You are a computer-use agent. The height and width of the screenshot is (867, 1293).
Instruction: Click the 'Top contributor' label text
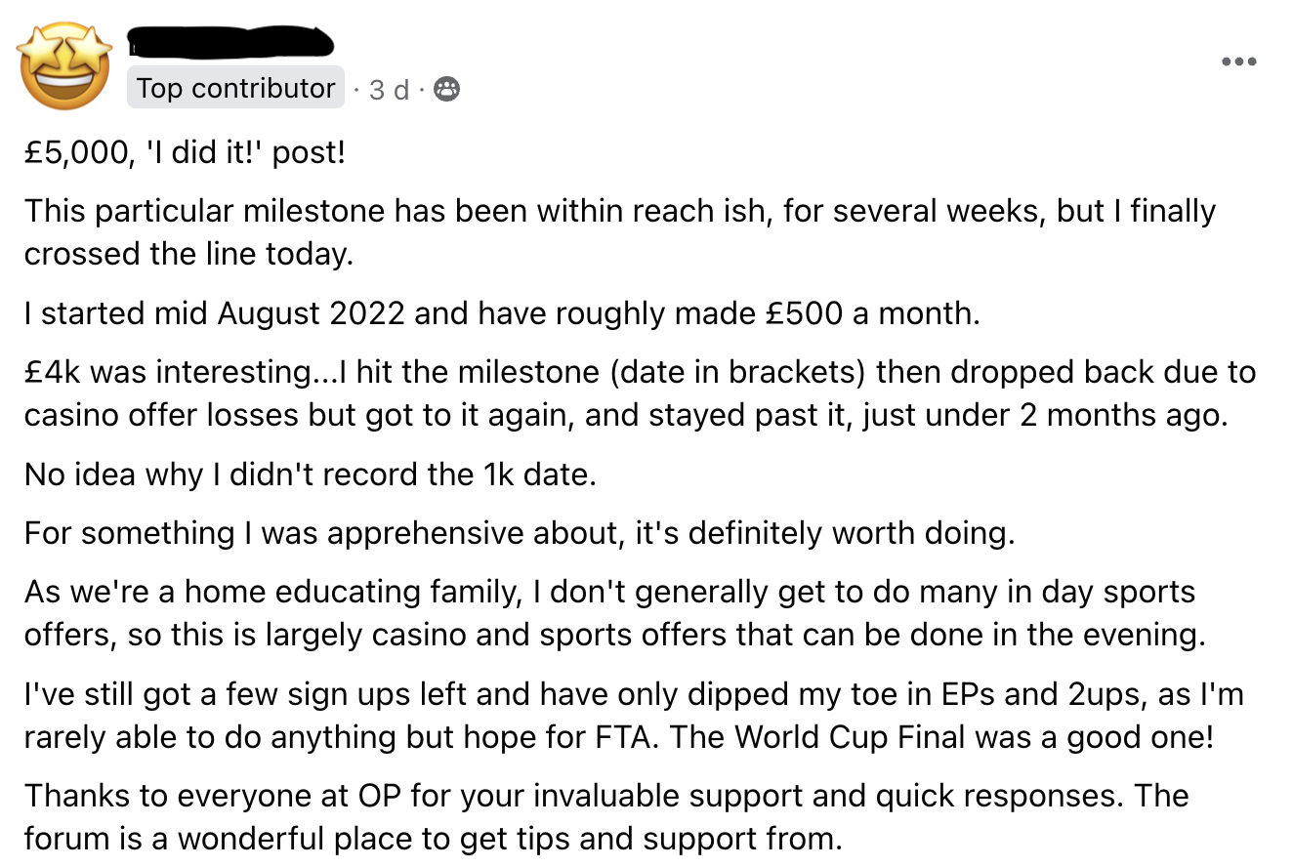click(x=234, y=88)
